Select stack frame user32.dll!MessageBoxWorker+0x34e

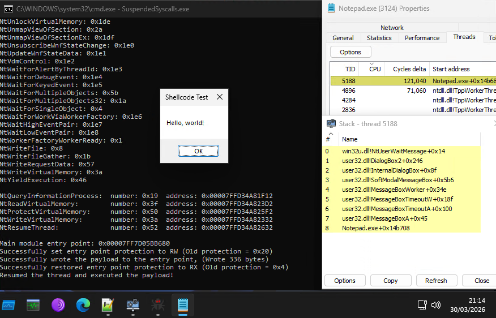click(402, 190)
